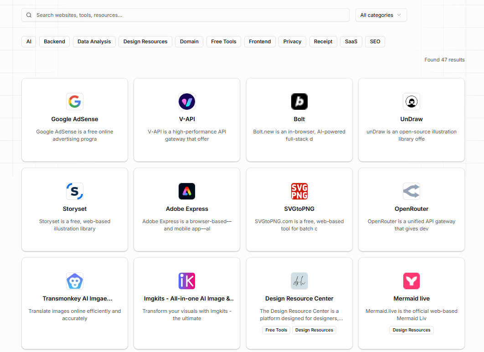This screenshot has width=484, height=352.
Task: Click the OpenRouter arrows logo icon
Action: coord(412,191)
